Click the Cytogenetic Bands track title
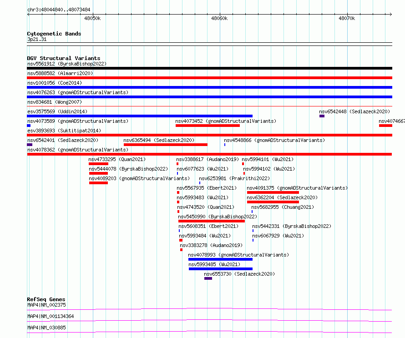The image size is (405, 338). coord(54,34)
